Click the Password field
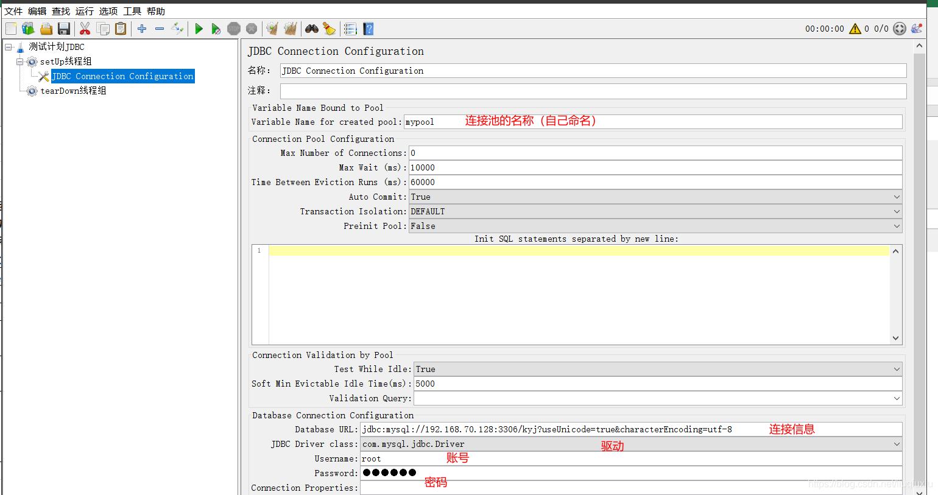The width and height of the screenshot is (938, 495). 631,473
